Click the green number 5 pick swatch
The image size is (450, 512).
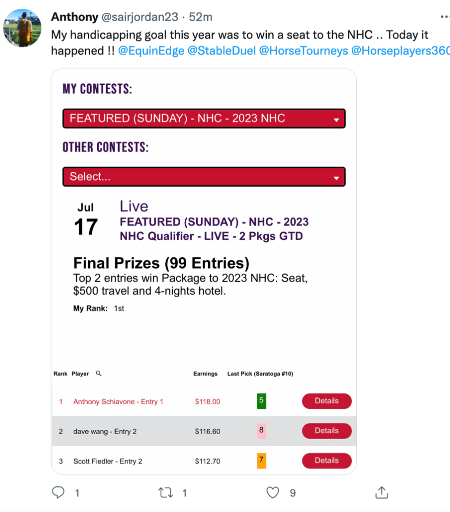(x=261, y=401)
